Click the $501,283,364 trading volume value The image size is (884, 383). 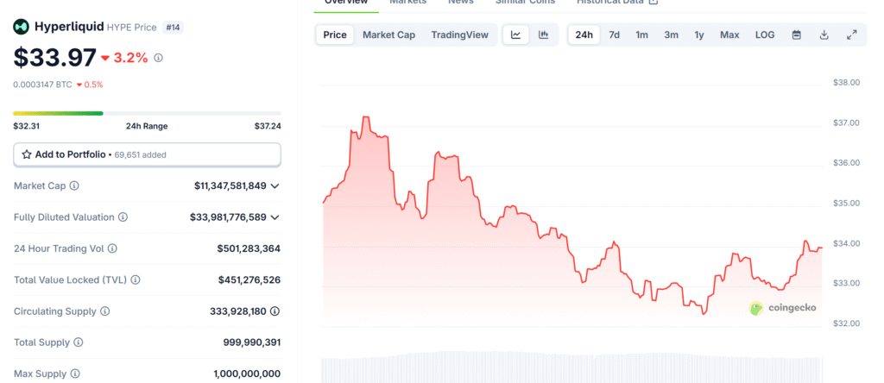249,248
